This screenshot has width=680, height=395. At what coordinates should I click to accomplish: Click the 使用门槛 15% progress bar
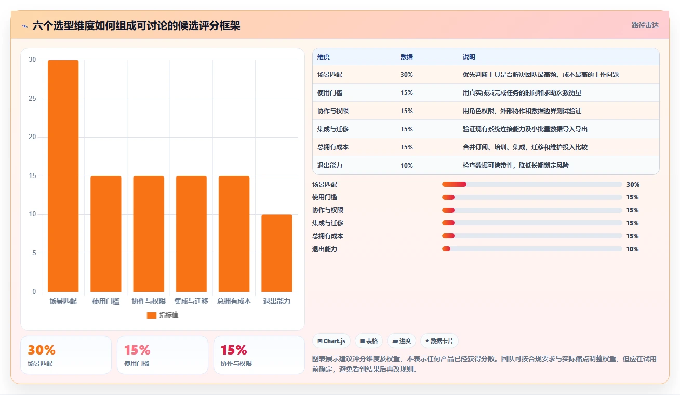coord(532,197)
